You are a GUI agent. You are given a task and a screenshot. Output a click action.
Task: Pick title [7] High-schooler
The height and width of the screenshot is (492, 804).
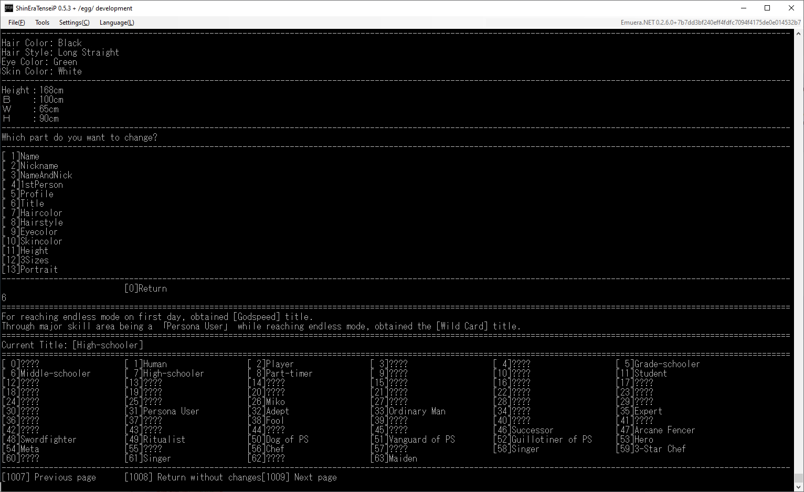coord(164,373)
